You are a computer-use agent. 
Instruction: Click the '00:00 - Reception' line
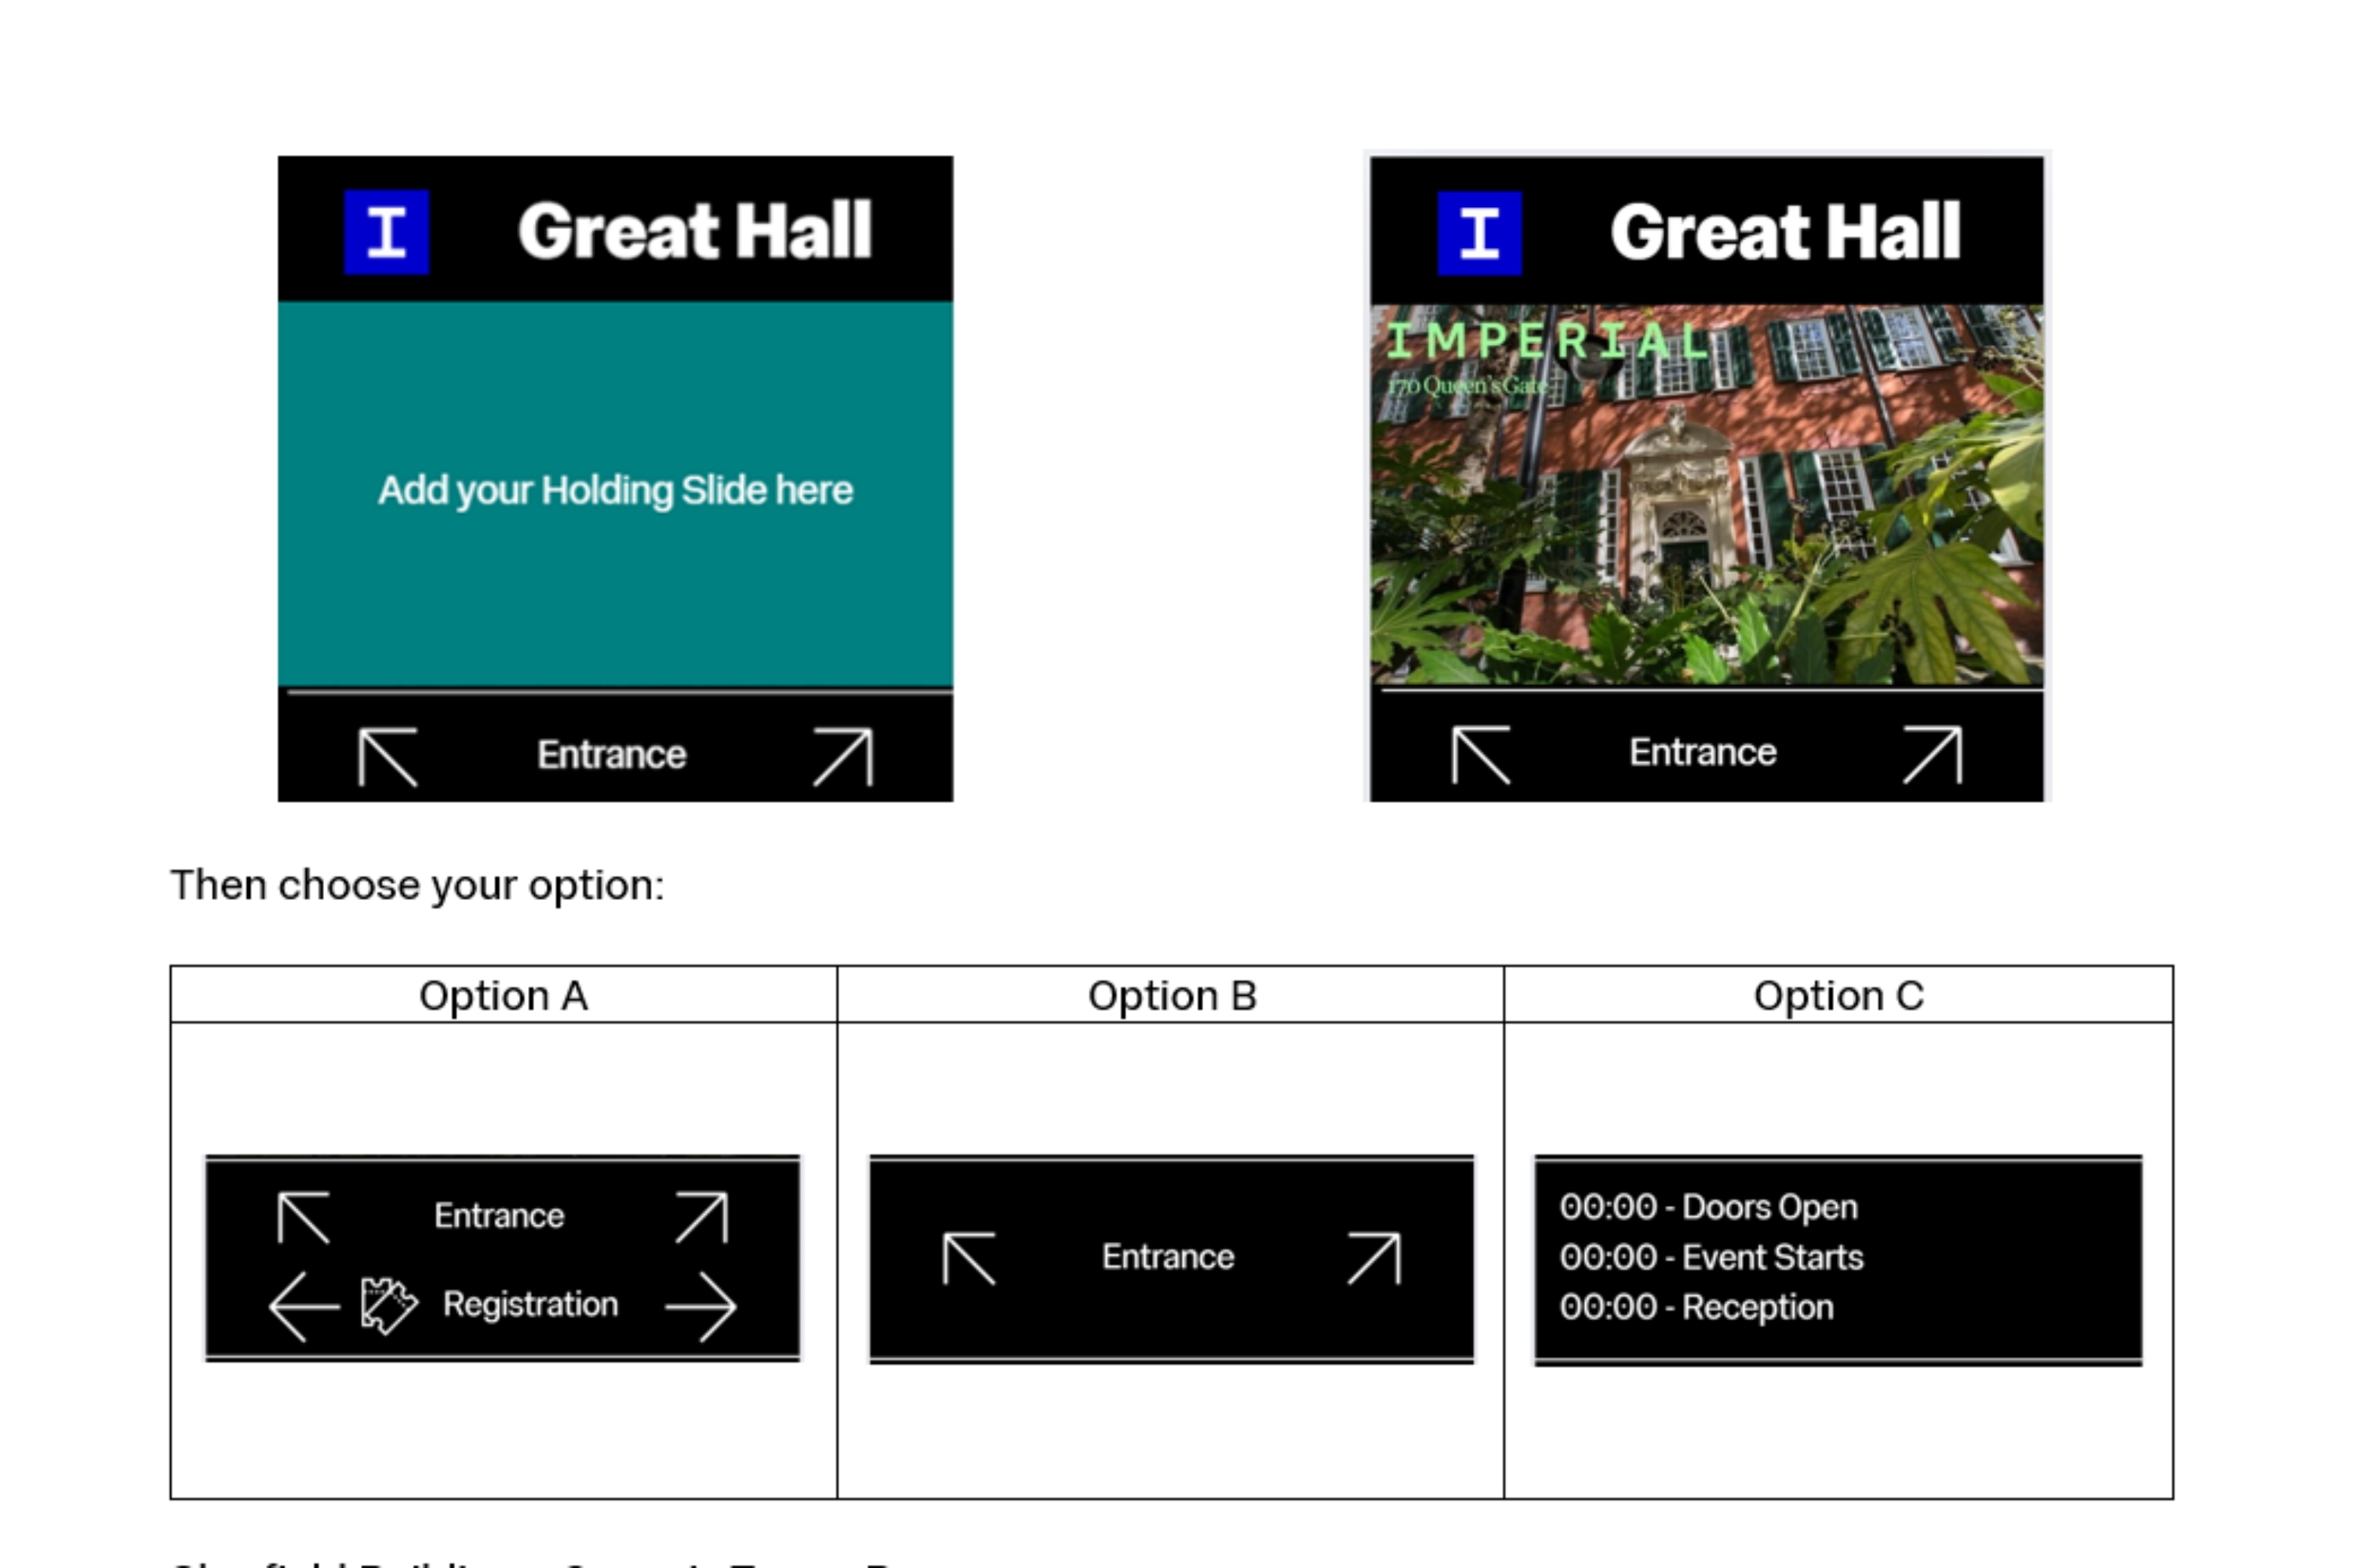(1696, 1307)
